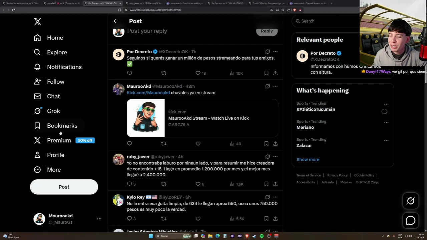Screen dimensions: 427x240
Task: Open MaurooAkd Stream Kick card thumbnail
Action: (146, 118)
